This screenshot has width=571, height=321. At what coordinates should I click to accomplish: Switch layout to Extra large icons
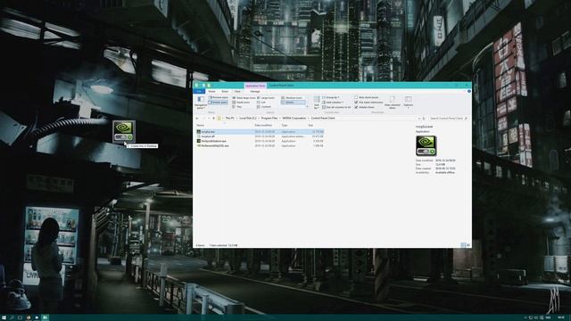click(x=244, y=98)
